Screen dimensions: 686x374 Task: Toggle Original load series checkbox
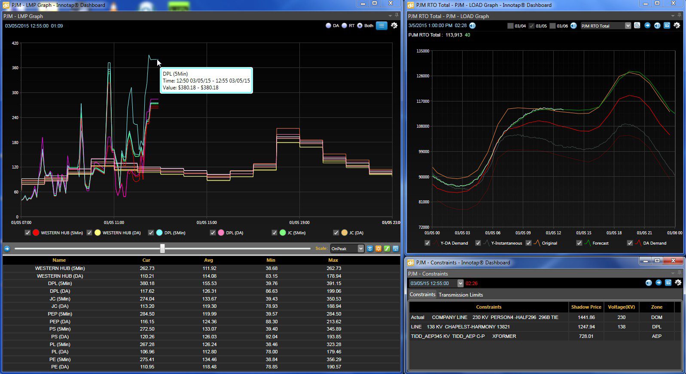(x=529, y=243)
